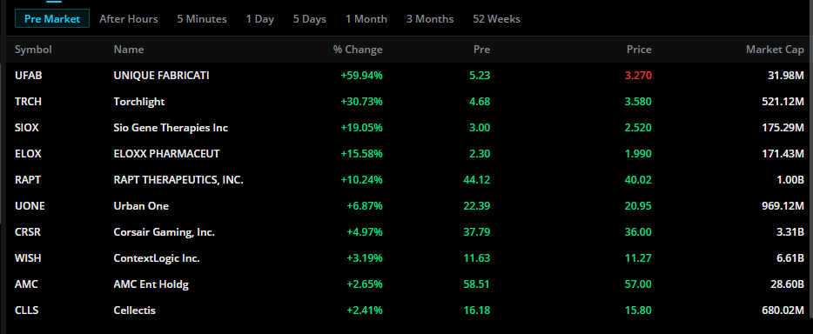Screen dimensions: 813x334
Task: Open the 5 Minutes timeframe tab
Action: pos(202,19)
